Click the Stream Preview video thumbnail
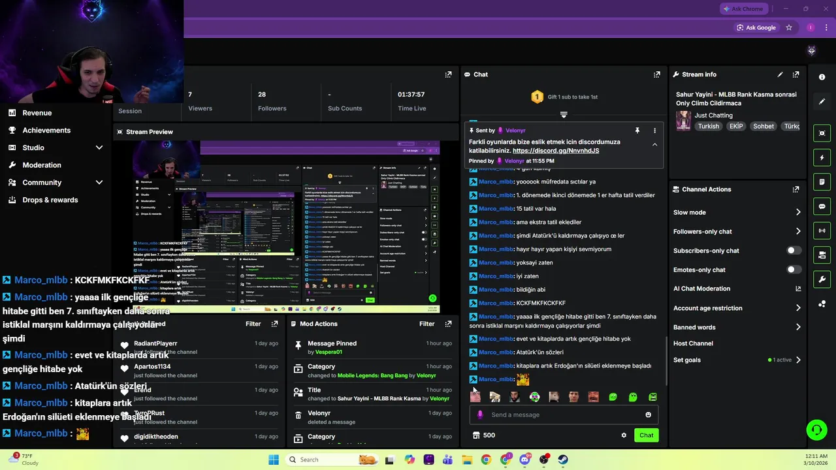 286,227
